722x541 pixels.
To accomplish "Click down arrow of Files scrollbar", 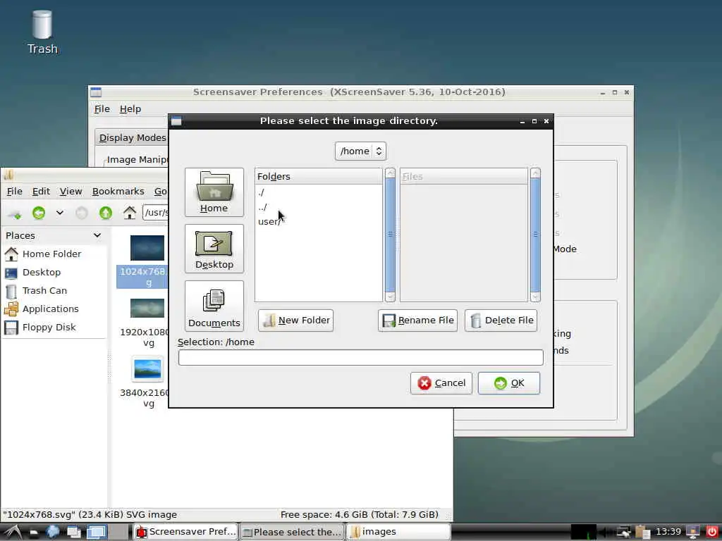I will click(535, 297).
